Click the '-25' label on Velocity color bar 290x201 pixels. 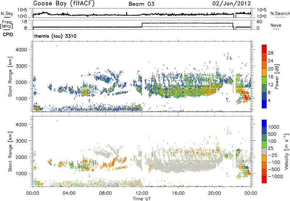pos(273,155)
